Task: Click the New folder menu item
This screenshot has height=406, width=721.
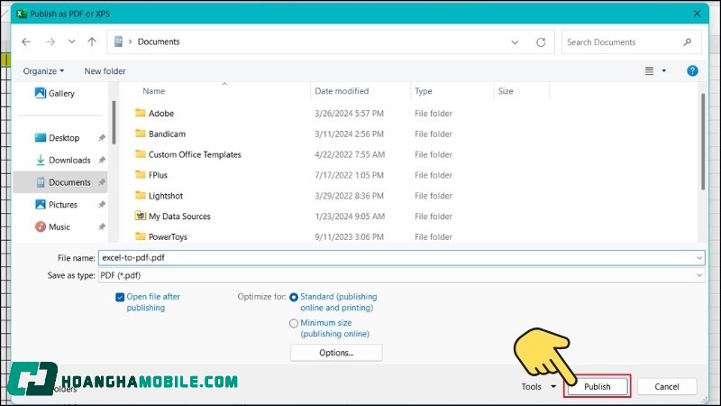Action: [x=105, y=71]
